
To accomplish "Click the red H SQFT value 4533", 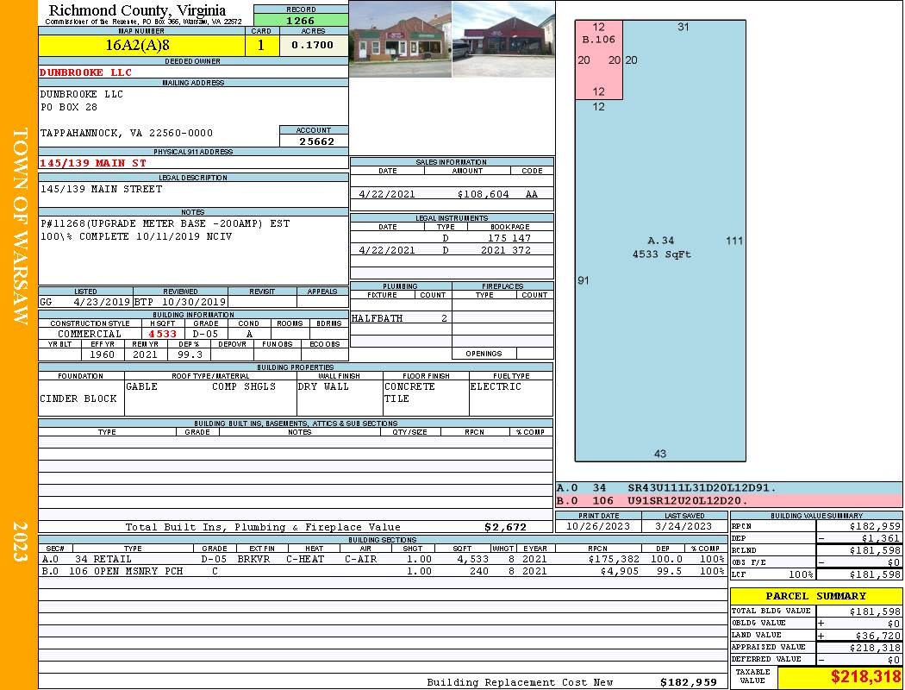I will 163,334.
